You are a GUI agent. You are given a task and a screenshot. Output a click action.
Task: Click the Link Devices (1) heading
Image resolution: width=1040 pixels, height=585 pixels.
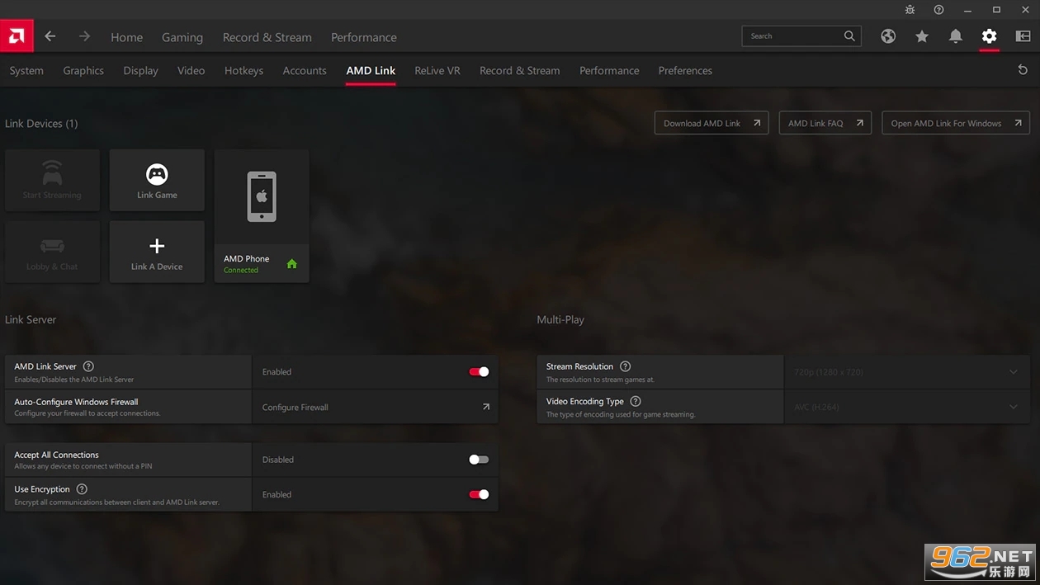click(x=41, y=124)
